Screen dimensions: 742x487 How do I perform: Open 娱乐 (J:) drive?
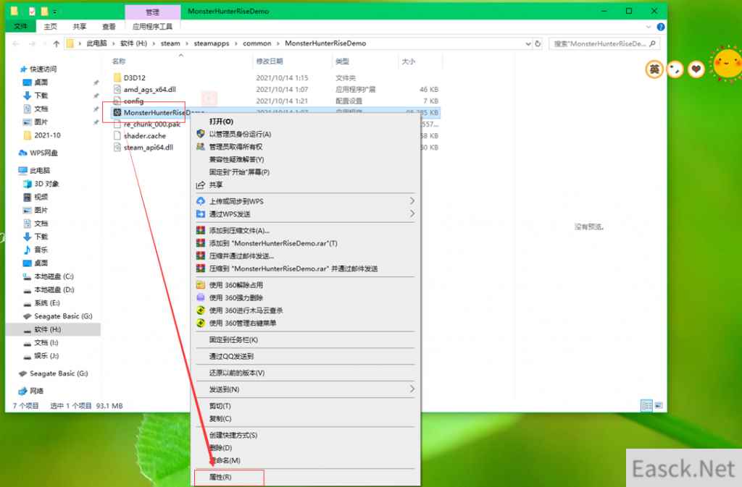[41, 356]
